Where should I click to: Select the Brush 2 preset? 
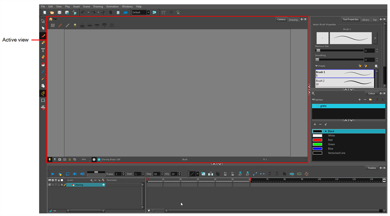coord(344,82)
